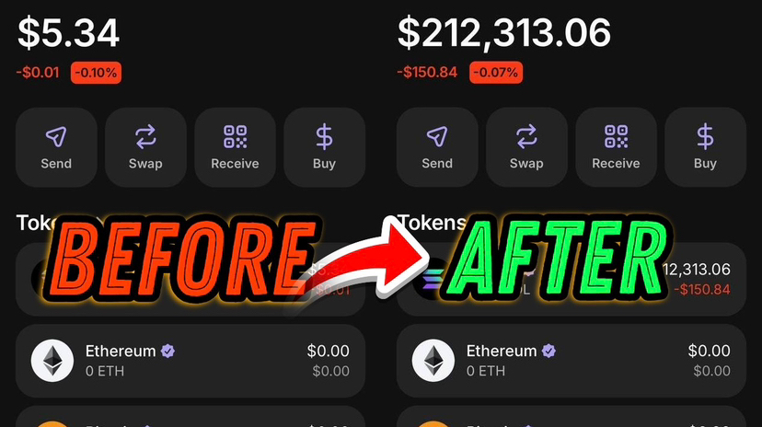Open Receive QR icon in the left wallet
The width and height of the screenshot is (762, 427).
235,136
